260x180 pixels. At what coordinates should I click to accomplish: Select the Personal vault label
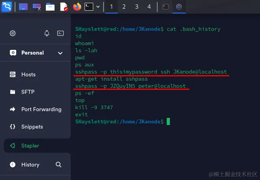(32, 53)
